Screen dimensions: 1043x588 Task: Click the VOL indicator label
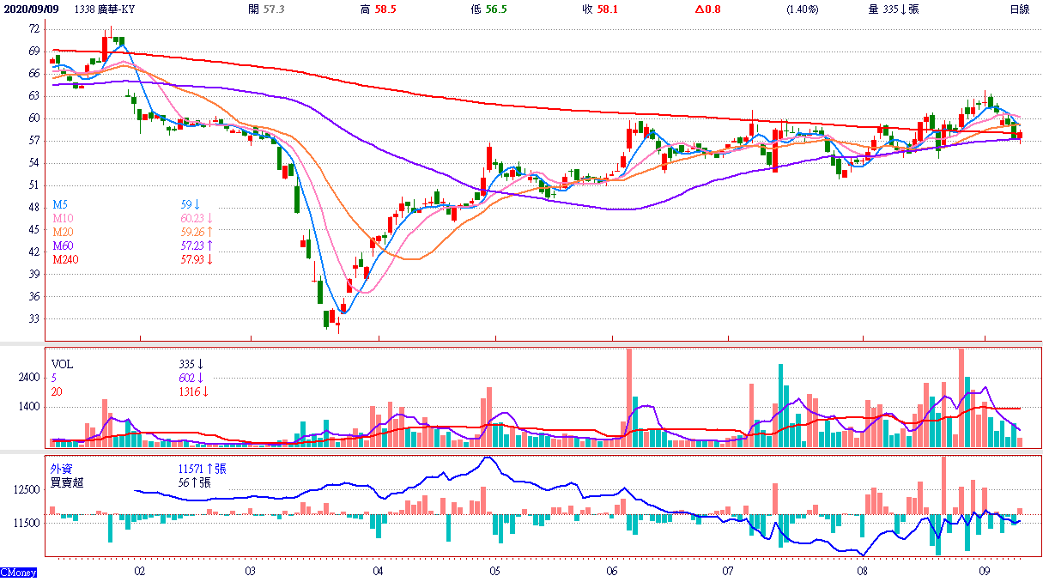click(x=62, y=364)
